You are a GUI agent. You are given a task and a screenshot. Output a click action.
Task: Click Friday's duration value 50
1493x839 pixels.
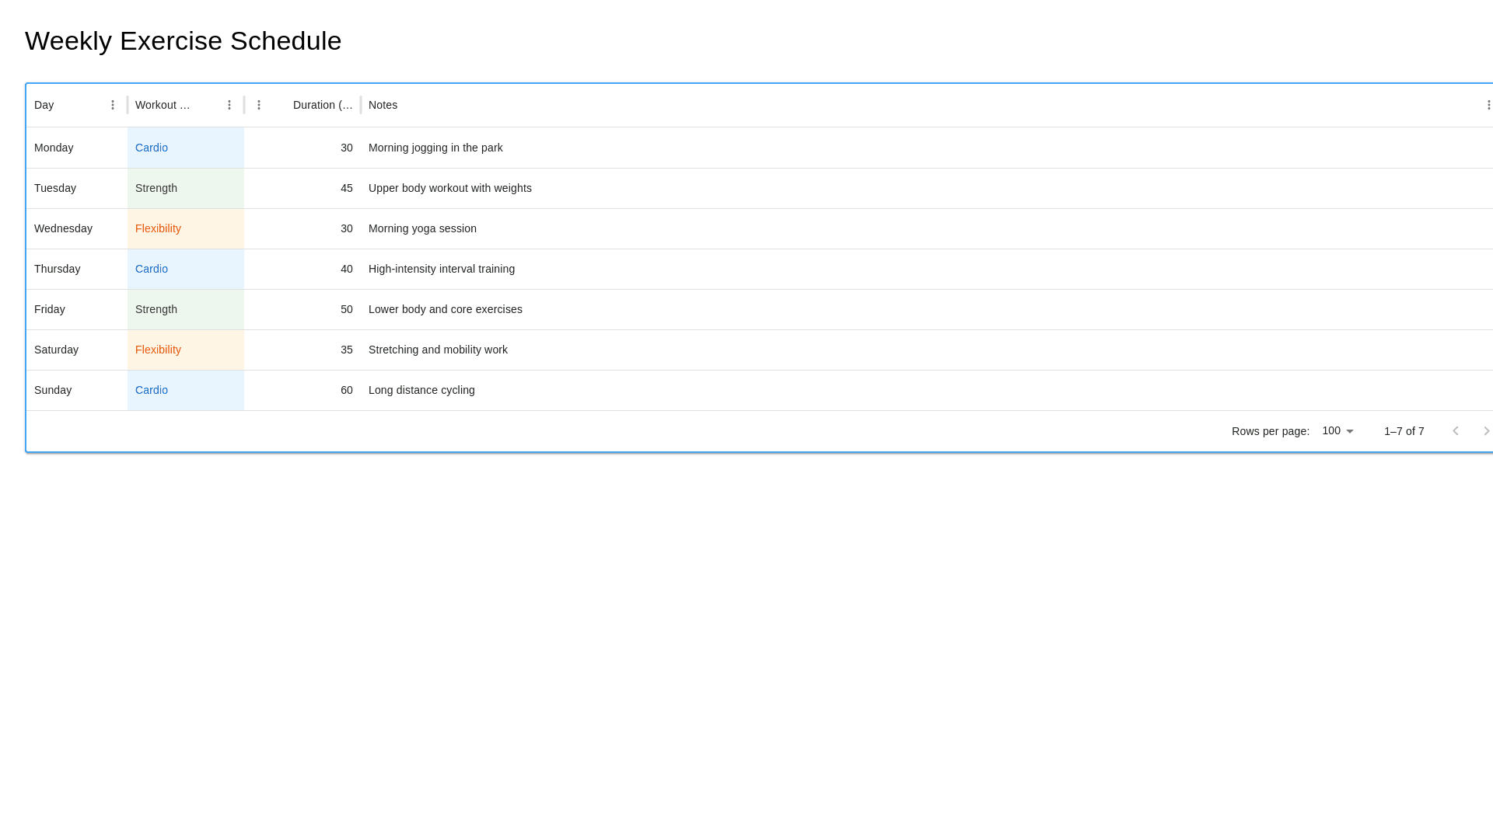(x=346, y=309)
